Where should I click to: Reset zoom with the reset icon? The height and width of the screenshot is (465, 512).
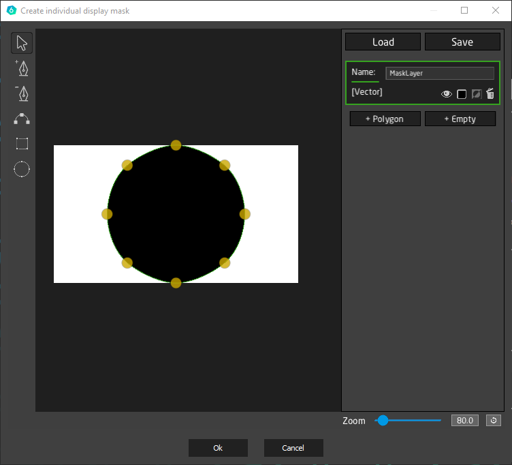click(494, 421)
